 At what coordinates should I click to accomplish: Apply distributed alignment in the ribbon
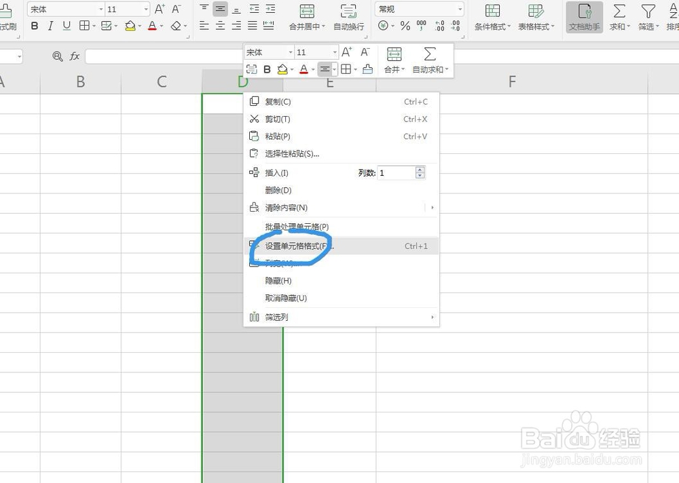(x=268, y=26)
